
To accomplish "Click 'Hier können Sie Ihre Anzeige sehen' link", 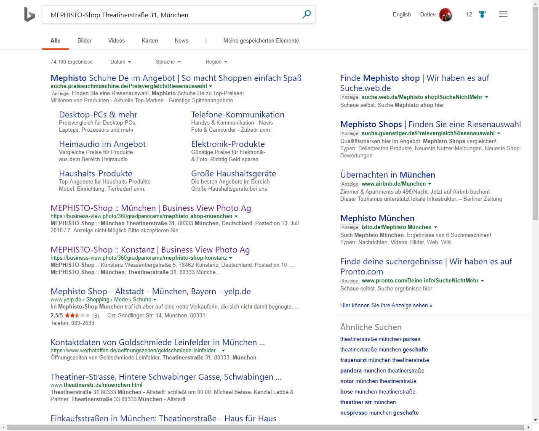I will (386, 306).
